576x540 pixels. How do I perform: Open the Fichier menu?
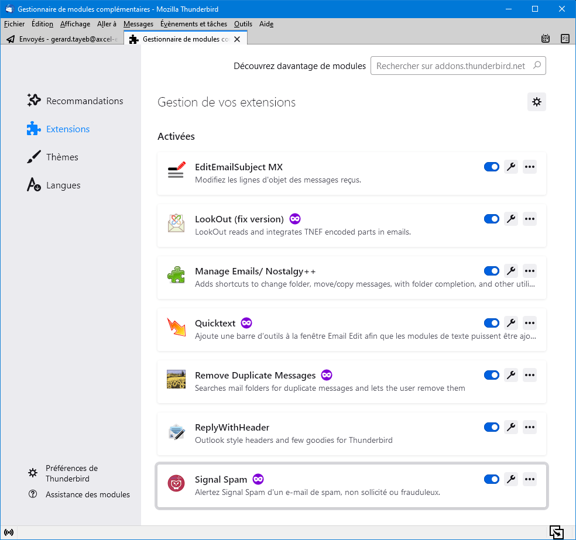(x=14, y=24)
